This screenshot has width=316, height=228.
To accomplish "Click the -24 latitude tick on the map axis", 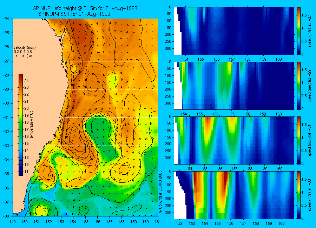I will tap(6, 19).
